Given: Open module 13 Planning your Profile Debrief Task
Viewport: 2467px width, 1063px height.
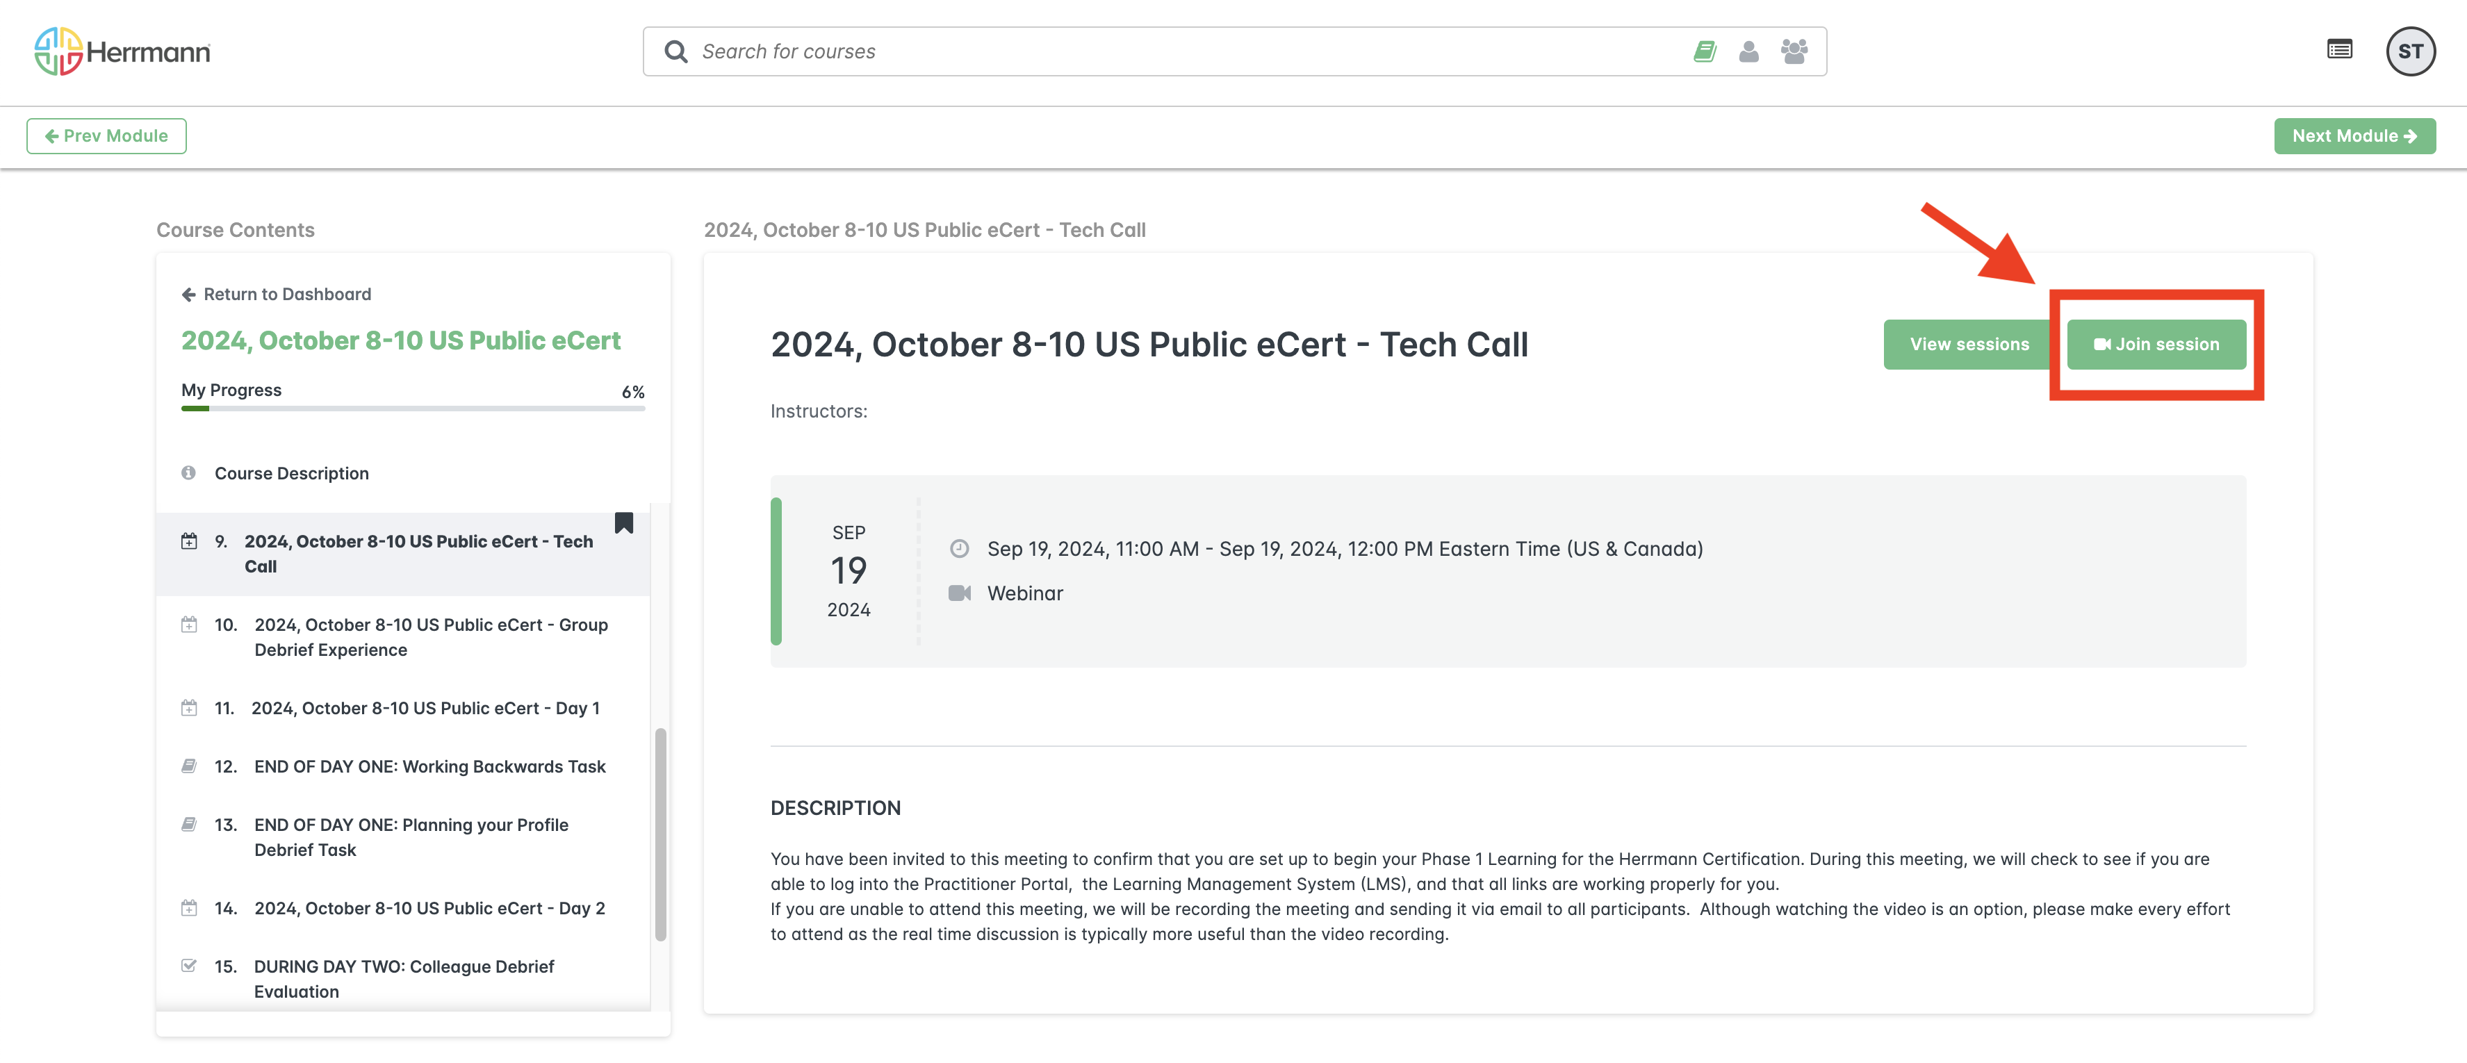Looking at the screenshot, I should (403, 837).
